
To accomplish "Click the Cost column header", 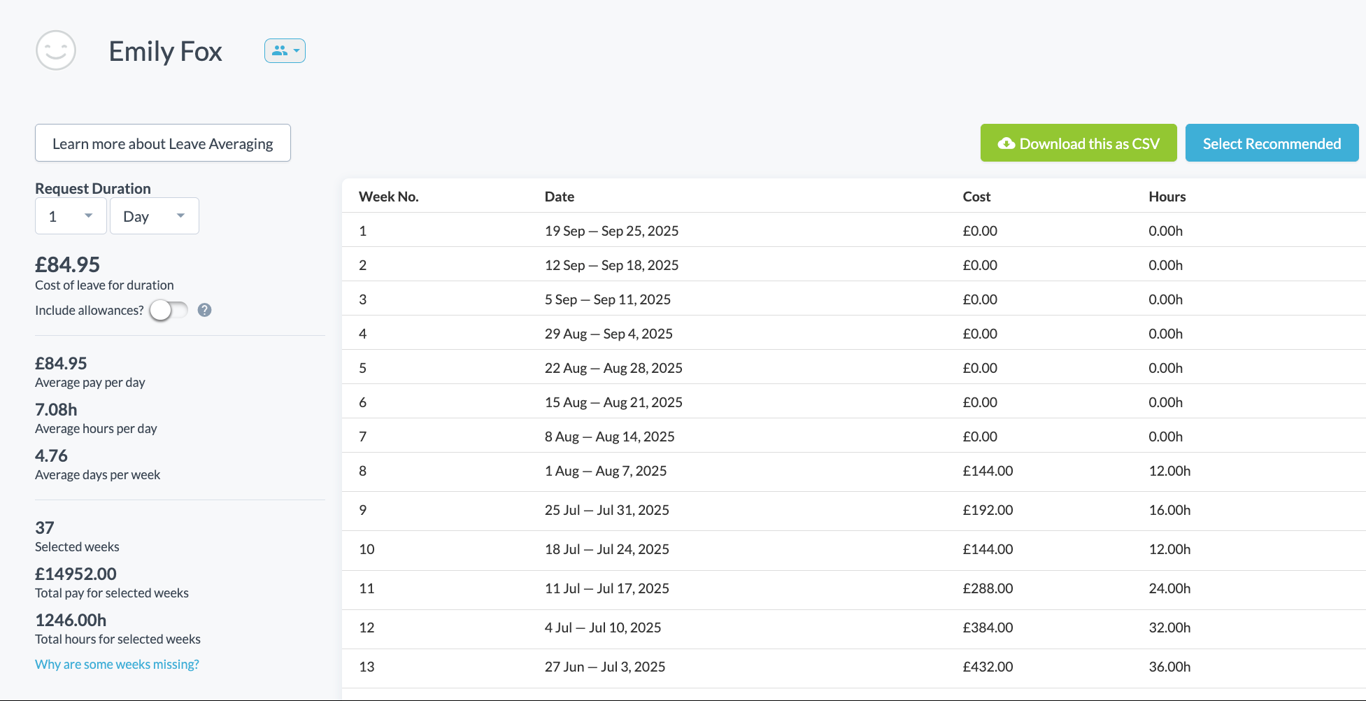I will pyautogui.click(x=976, y=197).
